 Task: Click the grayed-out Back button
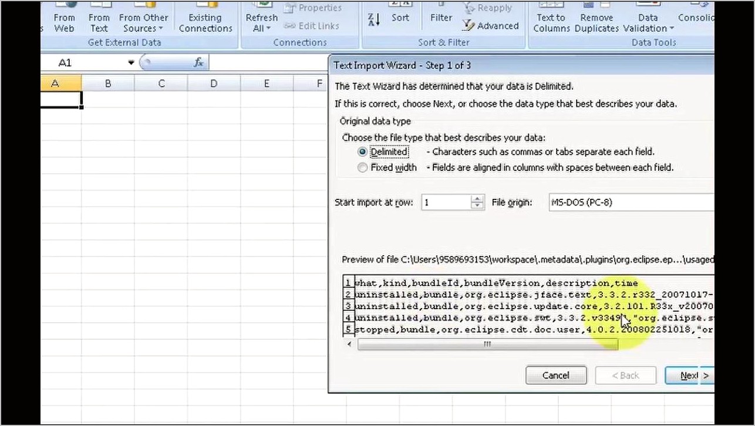tap(626, 376)
